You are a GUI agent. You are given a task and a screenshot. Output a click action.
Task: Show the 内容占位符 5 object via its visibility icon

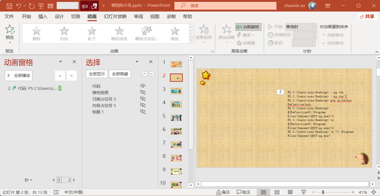(x=143, y=105)
